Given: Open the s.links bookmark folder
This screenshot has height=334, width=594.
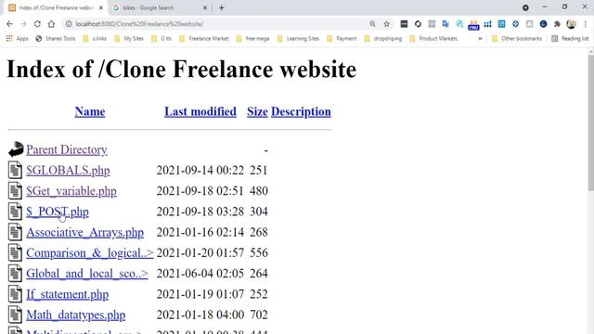Looking at the screenshot, I should point(95,38).
